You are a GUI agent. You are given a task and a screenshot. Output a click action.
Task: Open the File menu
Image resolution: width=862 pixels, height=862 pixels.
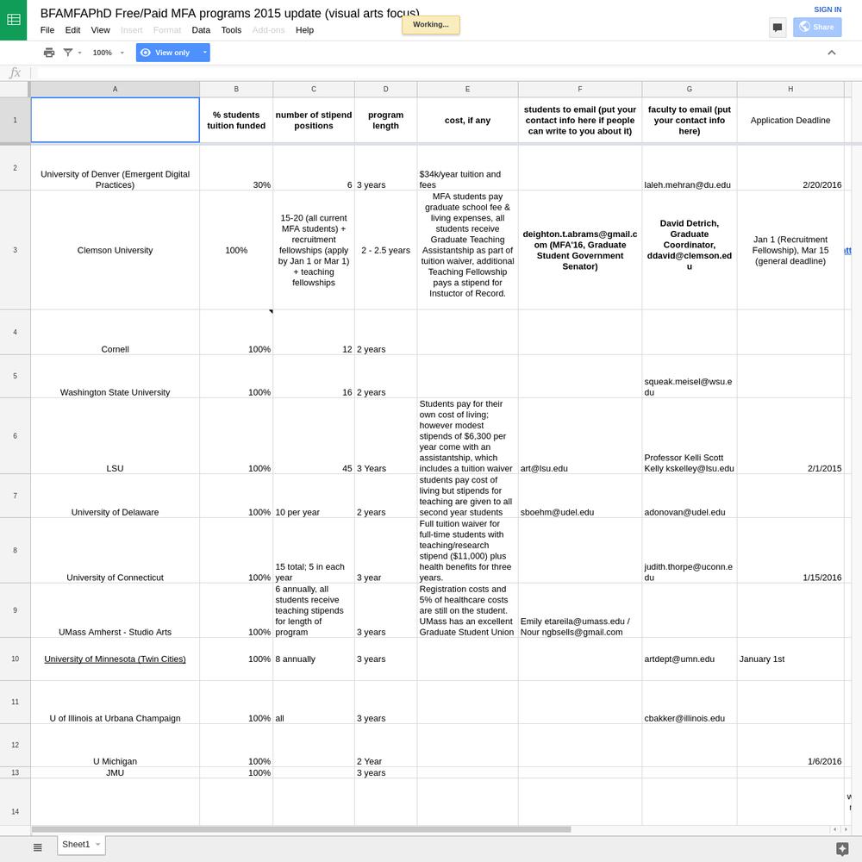click(x=47, y=30)
